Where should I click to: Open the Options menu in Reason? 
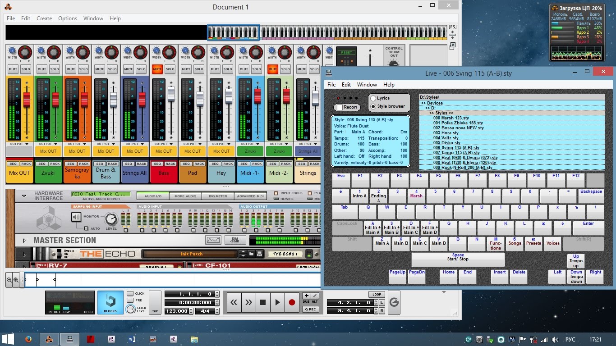click(68, 18)
